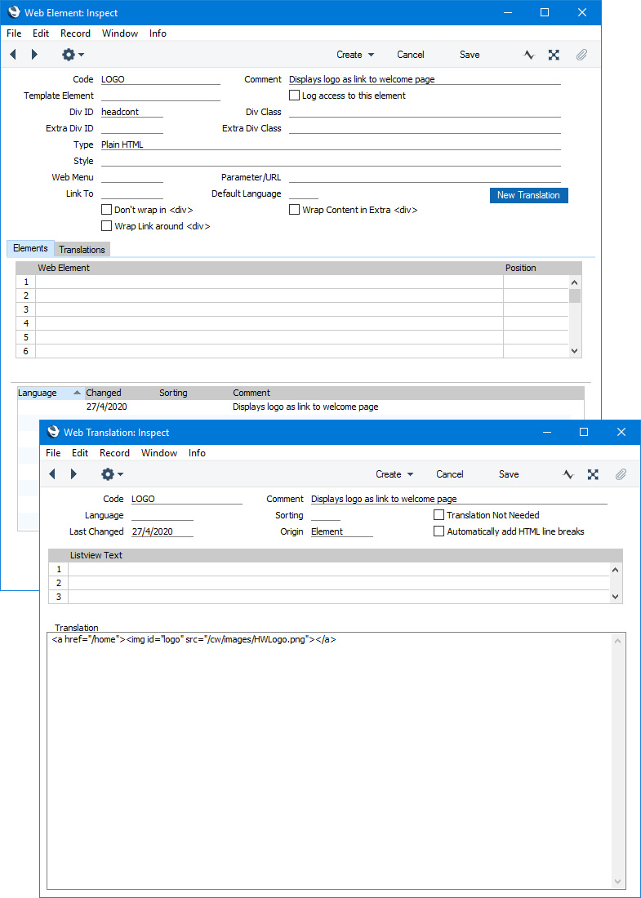Open Info menu in Web Element window
Viewport: 641px width, 898px height.
(x=158, y=33)
